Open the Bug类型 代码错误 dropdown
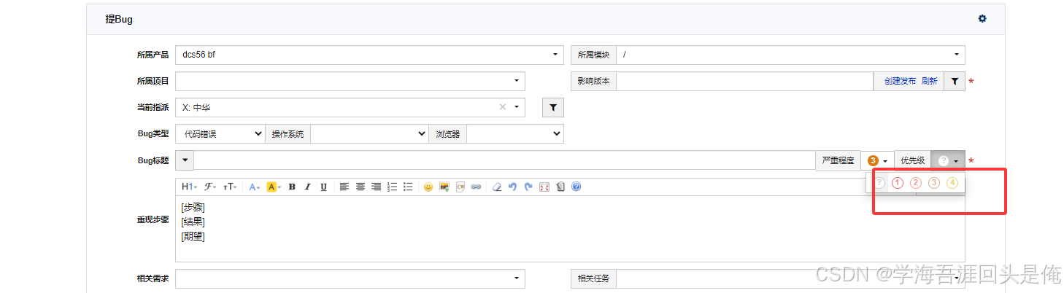Viewport: 1064px width, 293px height. [x=220, y=134]
